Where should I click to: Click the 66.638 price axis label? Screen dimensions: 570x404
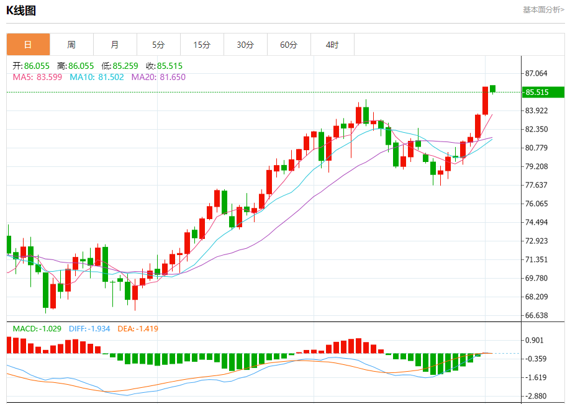pyautogui.click(x=536, y=315)
